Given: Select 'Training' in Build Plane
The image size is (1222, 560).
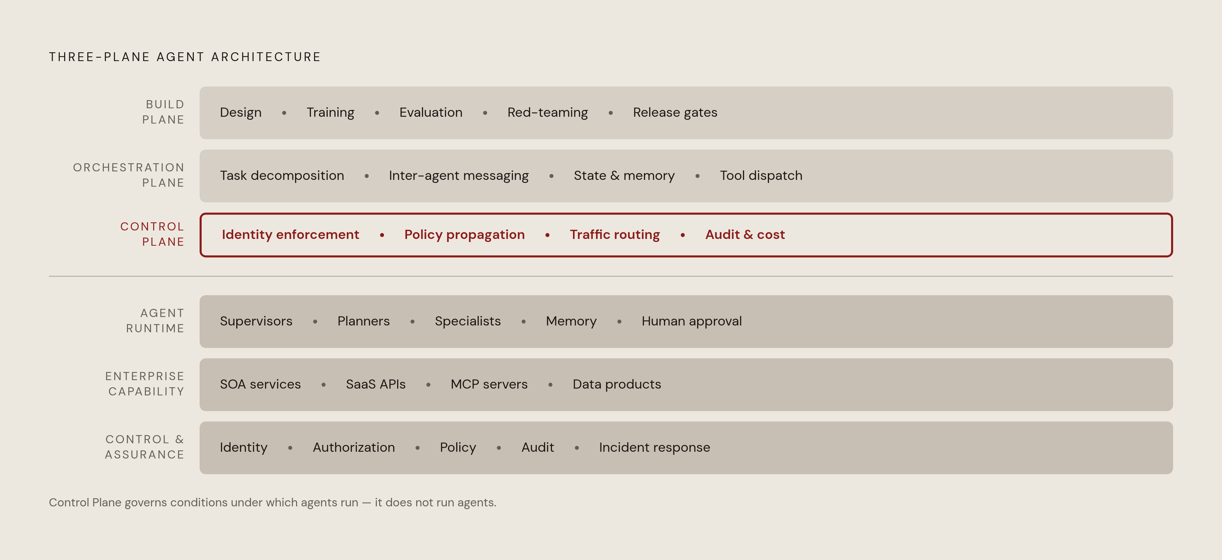Looking at the screenshot, I should [x=330, y=112].
